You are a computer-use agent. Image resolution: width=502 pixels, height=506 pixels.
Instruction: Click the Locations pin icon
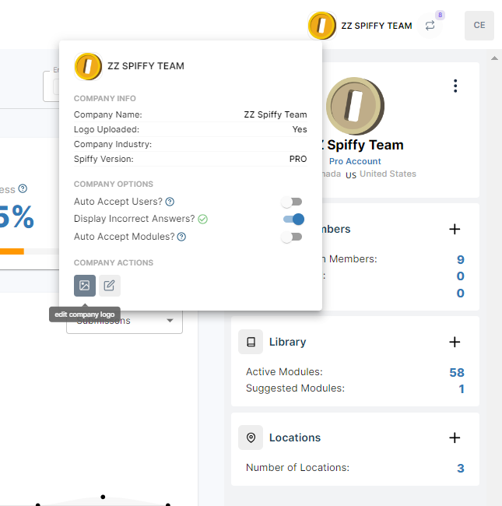[251, 437]
